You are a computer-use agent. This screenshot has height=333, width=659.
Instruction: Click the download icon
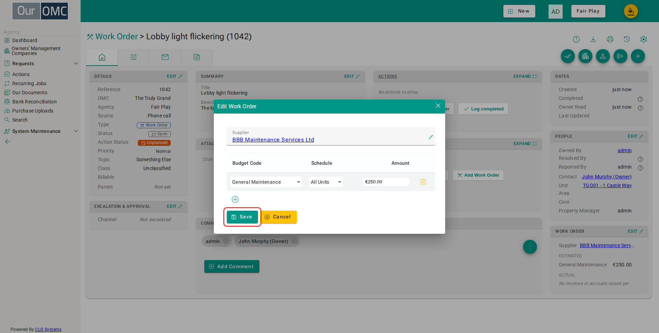593,39
